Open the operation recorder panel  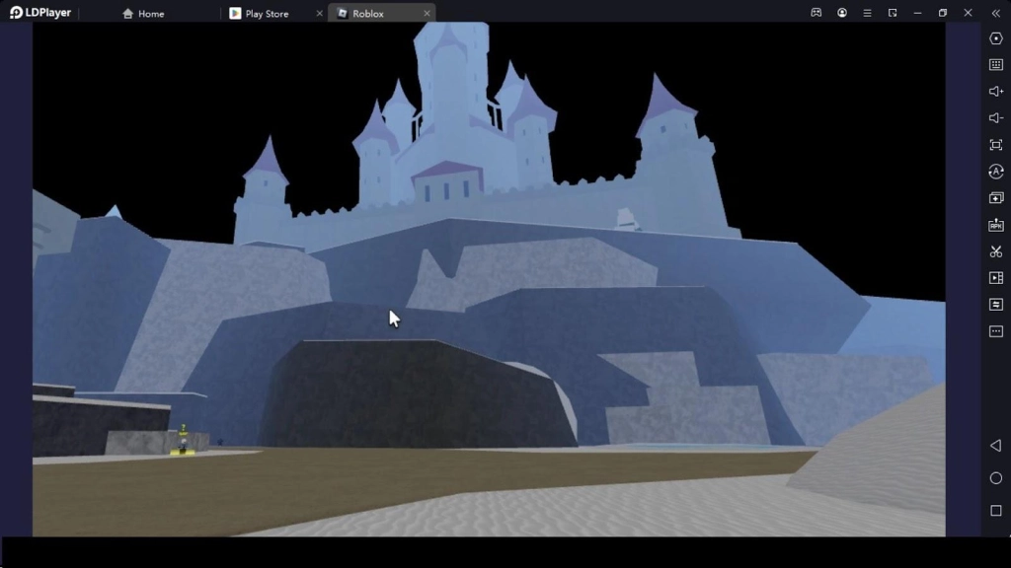[995, 304]
